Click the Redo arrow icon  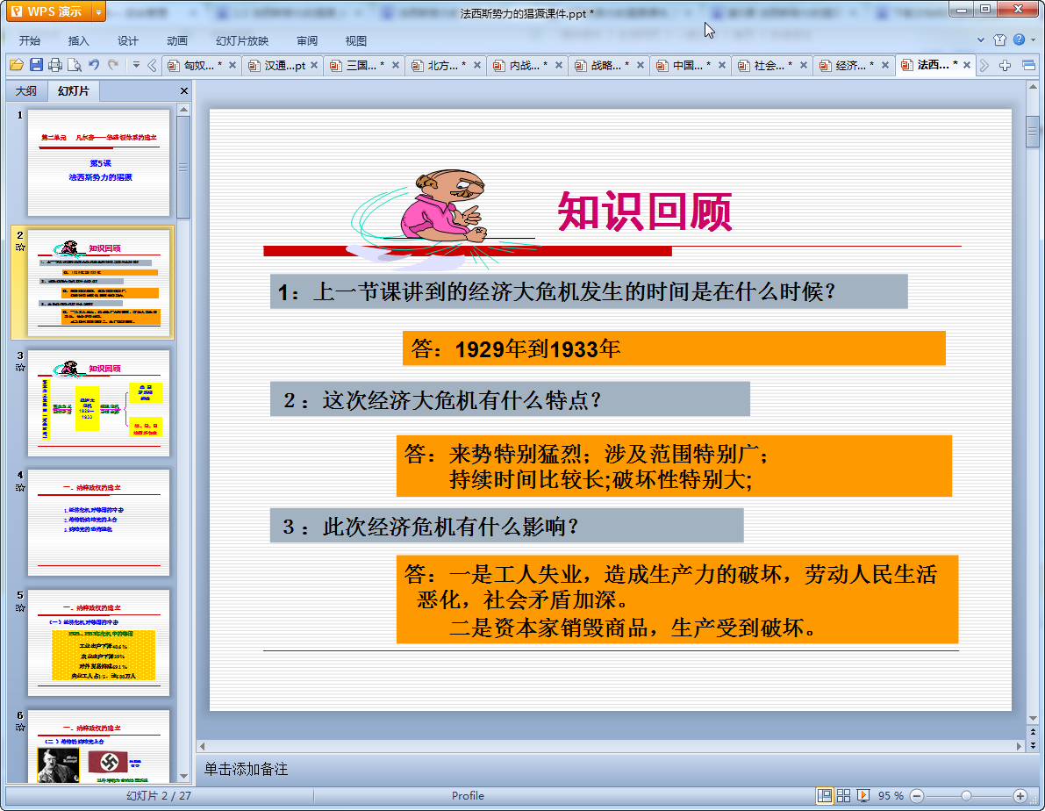[x=113, y=65]
